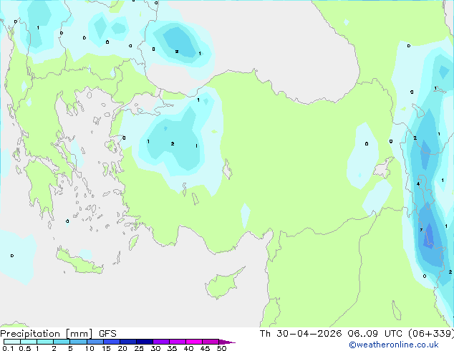The height and width of the screenshot is (351, 454).
Task: Click the '7' precipitation value on map
Action: (x=421, y=230)
